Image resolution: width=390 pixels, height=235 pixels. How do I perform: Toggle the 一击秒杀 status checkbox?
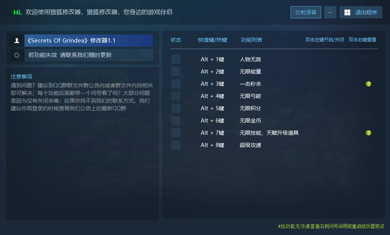[176, 84]
